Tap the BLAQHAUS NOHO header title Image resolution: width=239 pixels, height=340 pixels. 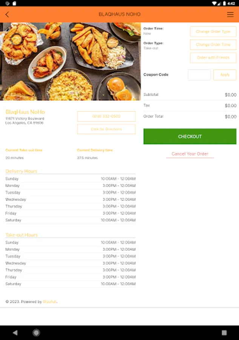tap(119, 14)
